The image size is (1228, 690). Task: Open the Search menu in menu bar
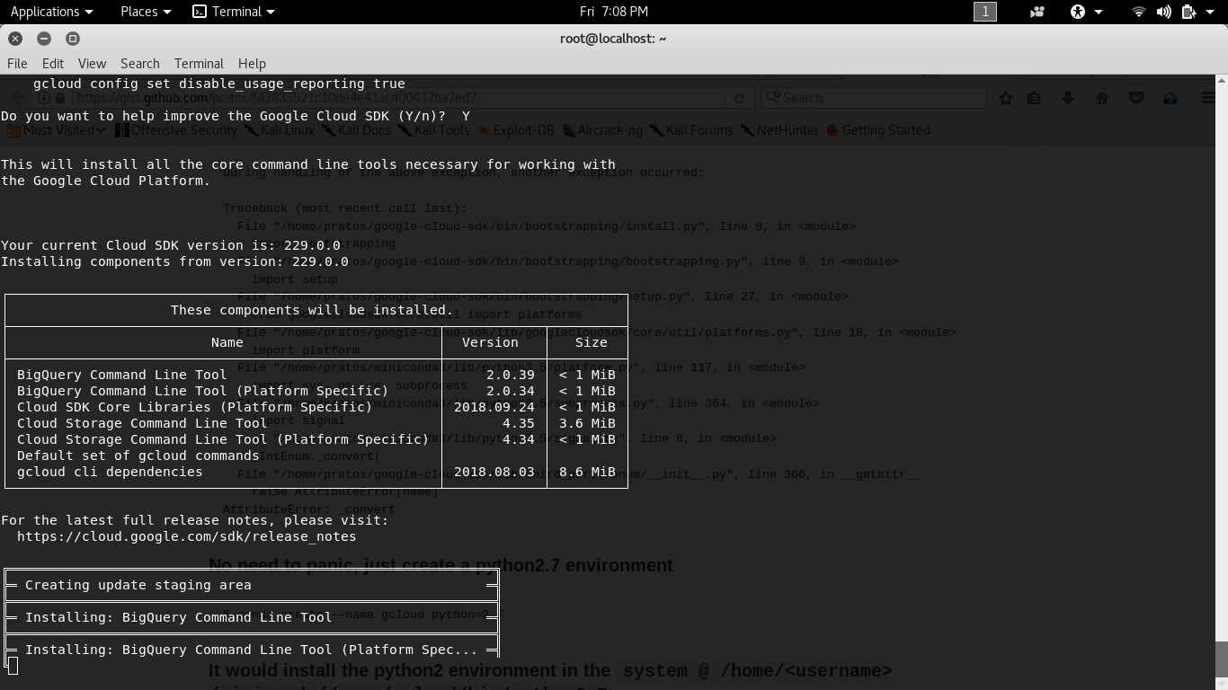pos(139,64)
